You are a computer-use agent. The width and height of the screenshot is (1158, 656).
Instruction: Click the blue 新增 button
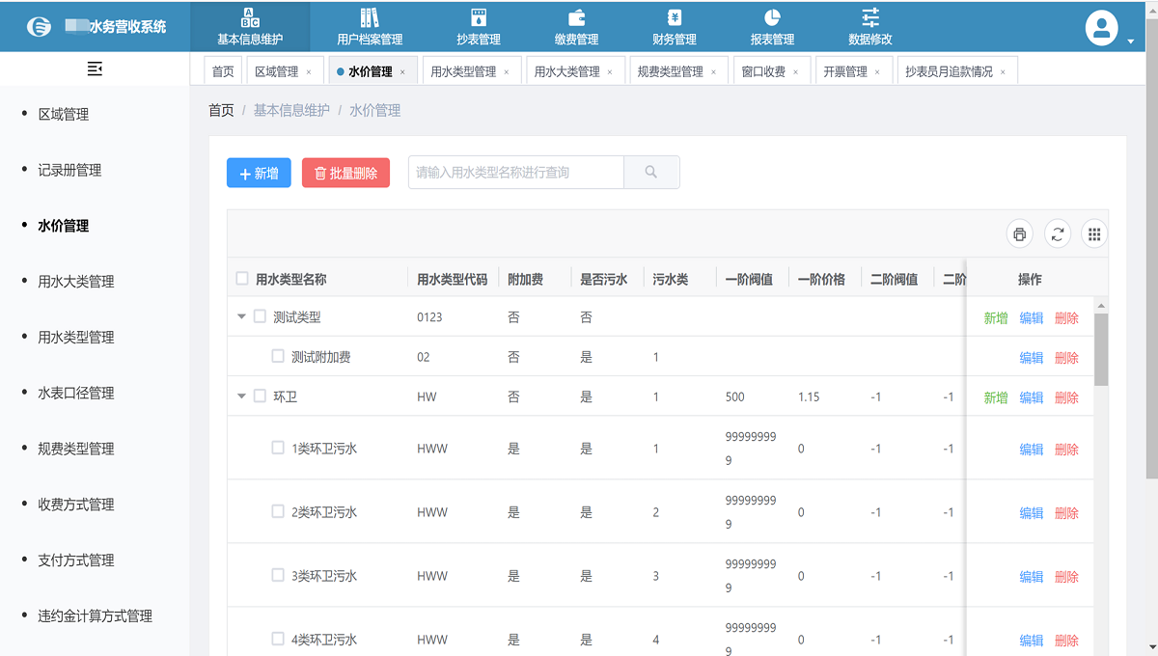click(x=258, y=172)
